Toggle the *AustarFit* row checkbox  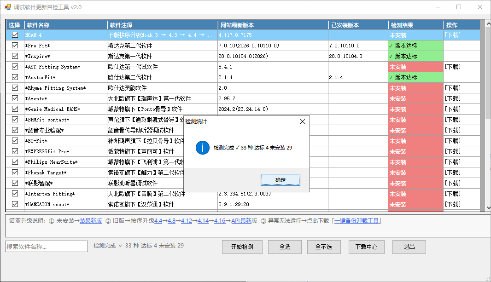tap(15, 77)
